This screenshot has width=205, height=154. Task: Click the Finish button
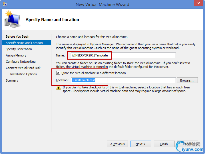coord(164,144)
